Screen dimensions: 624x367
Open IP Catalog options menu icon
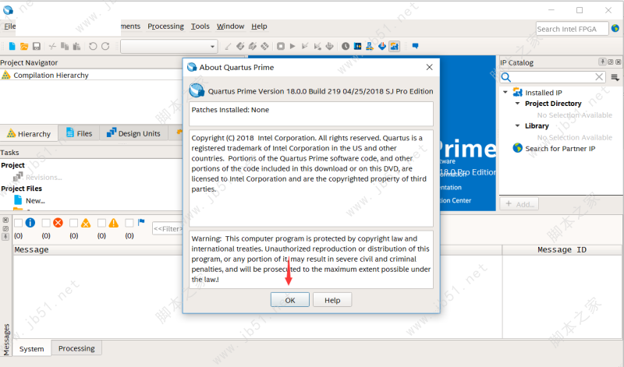[615, 77]
